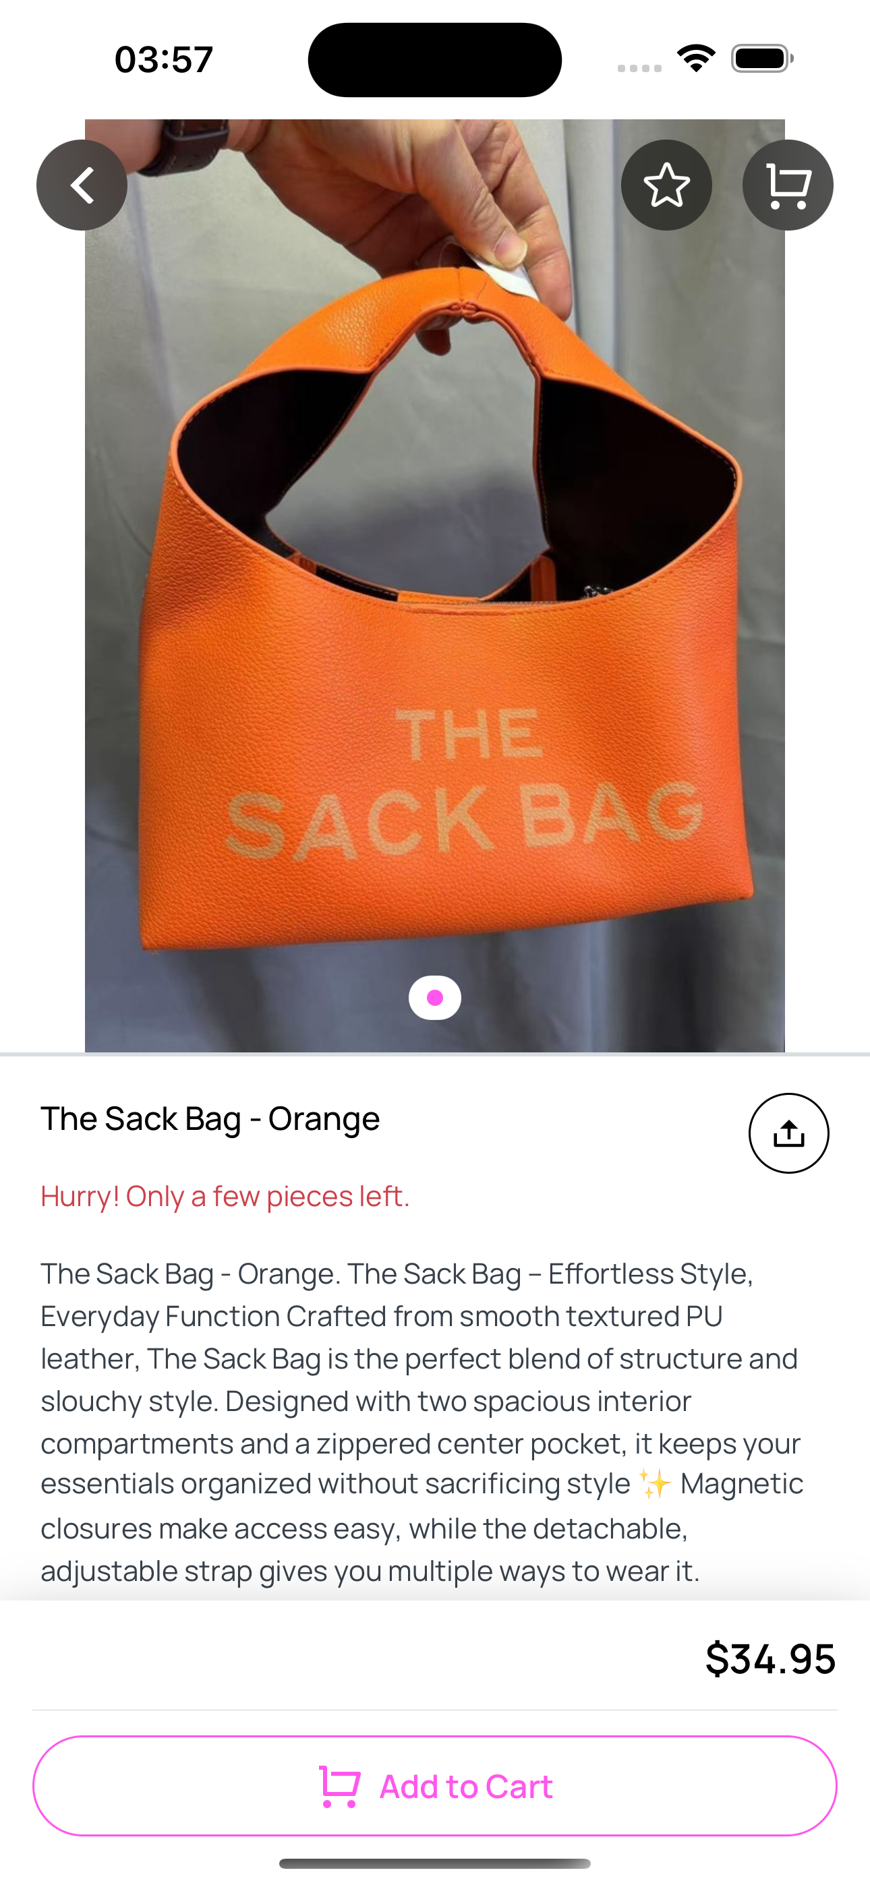Share this product via the share icon

788,1133
